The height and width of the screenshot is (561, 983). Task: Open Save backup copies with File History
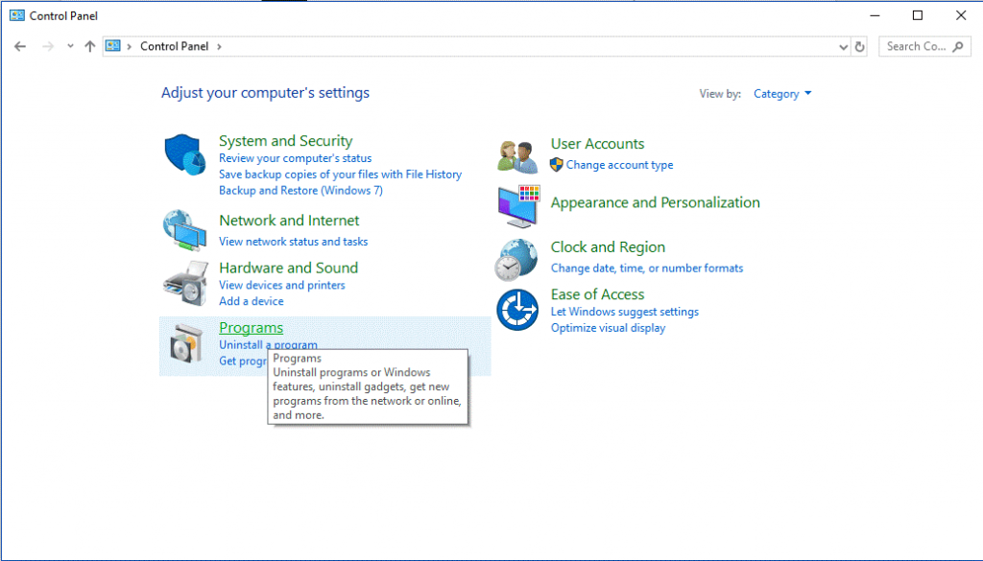tap(341, 175)
